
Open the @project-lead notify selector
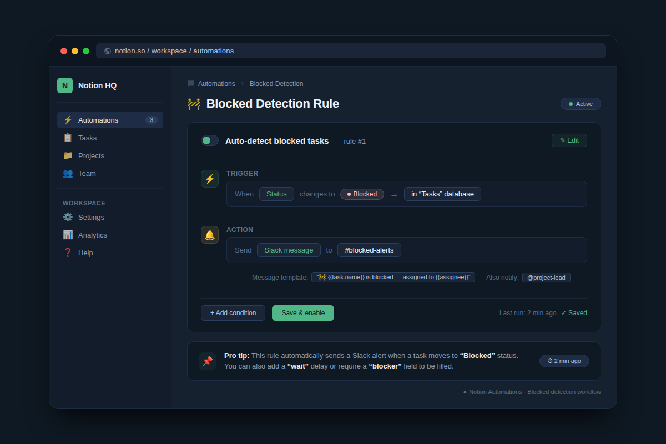tap(546, 277)
